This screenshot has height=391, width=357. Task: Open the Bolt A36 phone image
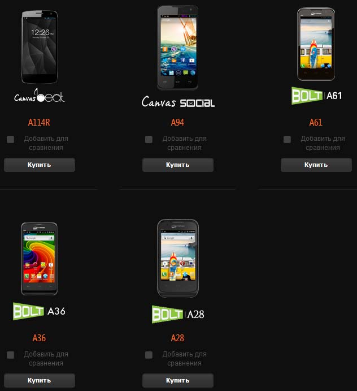coord(40,259)
